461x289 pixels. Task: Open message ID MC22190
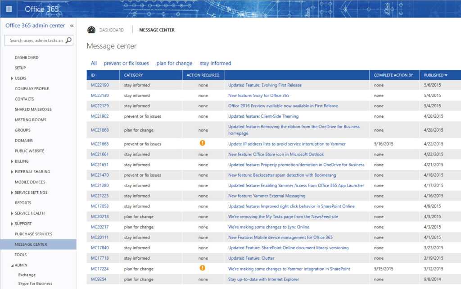(99, 85)
